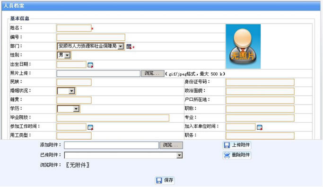Click 浏览 button for 照片上传

point(152,73)
